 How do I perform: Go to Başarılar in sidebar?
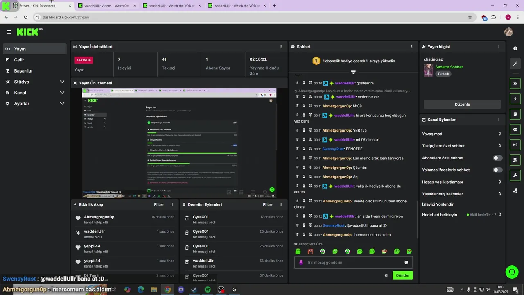(35, 71)
